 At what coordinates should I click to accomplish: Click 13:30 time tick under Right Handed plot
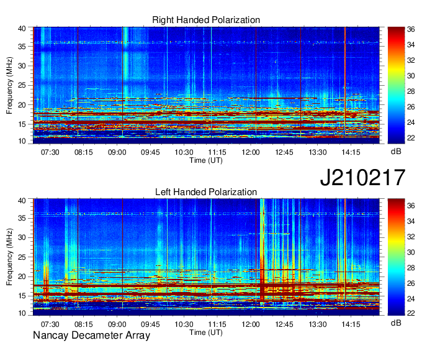pos(318,152)
